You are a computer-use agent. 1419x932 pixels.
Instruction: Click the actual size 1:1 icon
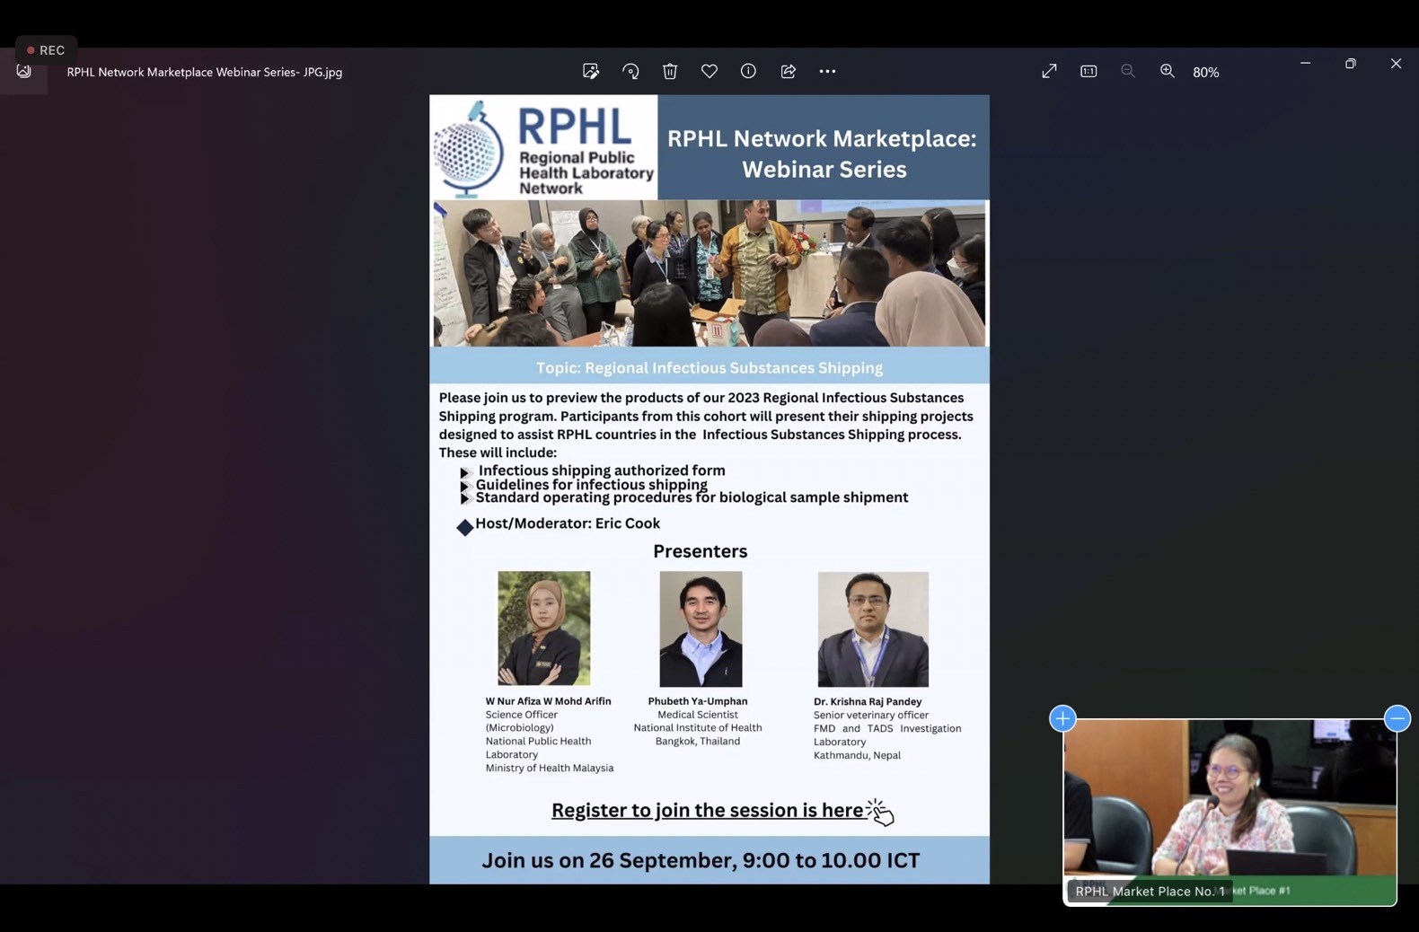[1088, 71]
